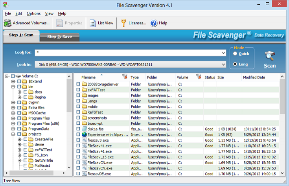
Task: Select the Quick mode radio button
Action: [x=235, y=54]
